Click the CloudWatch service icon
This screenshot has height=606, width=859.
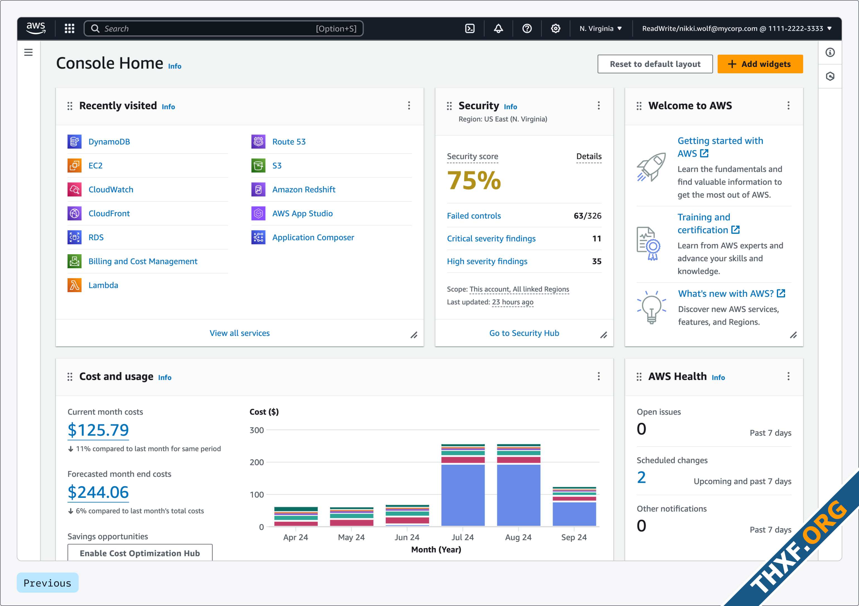click(x=74, y=190)
